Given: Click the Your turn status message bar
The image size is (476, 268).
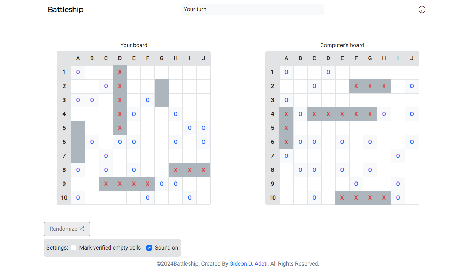Looking at the screenshot, I should (x=252, y=9).
